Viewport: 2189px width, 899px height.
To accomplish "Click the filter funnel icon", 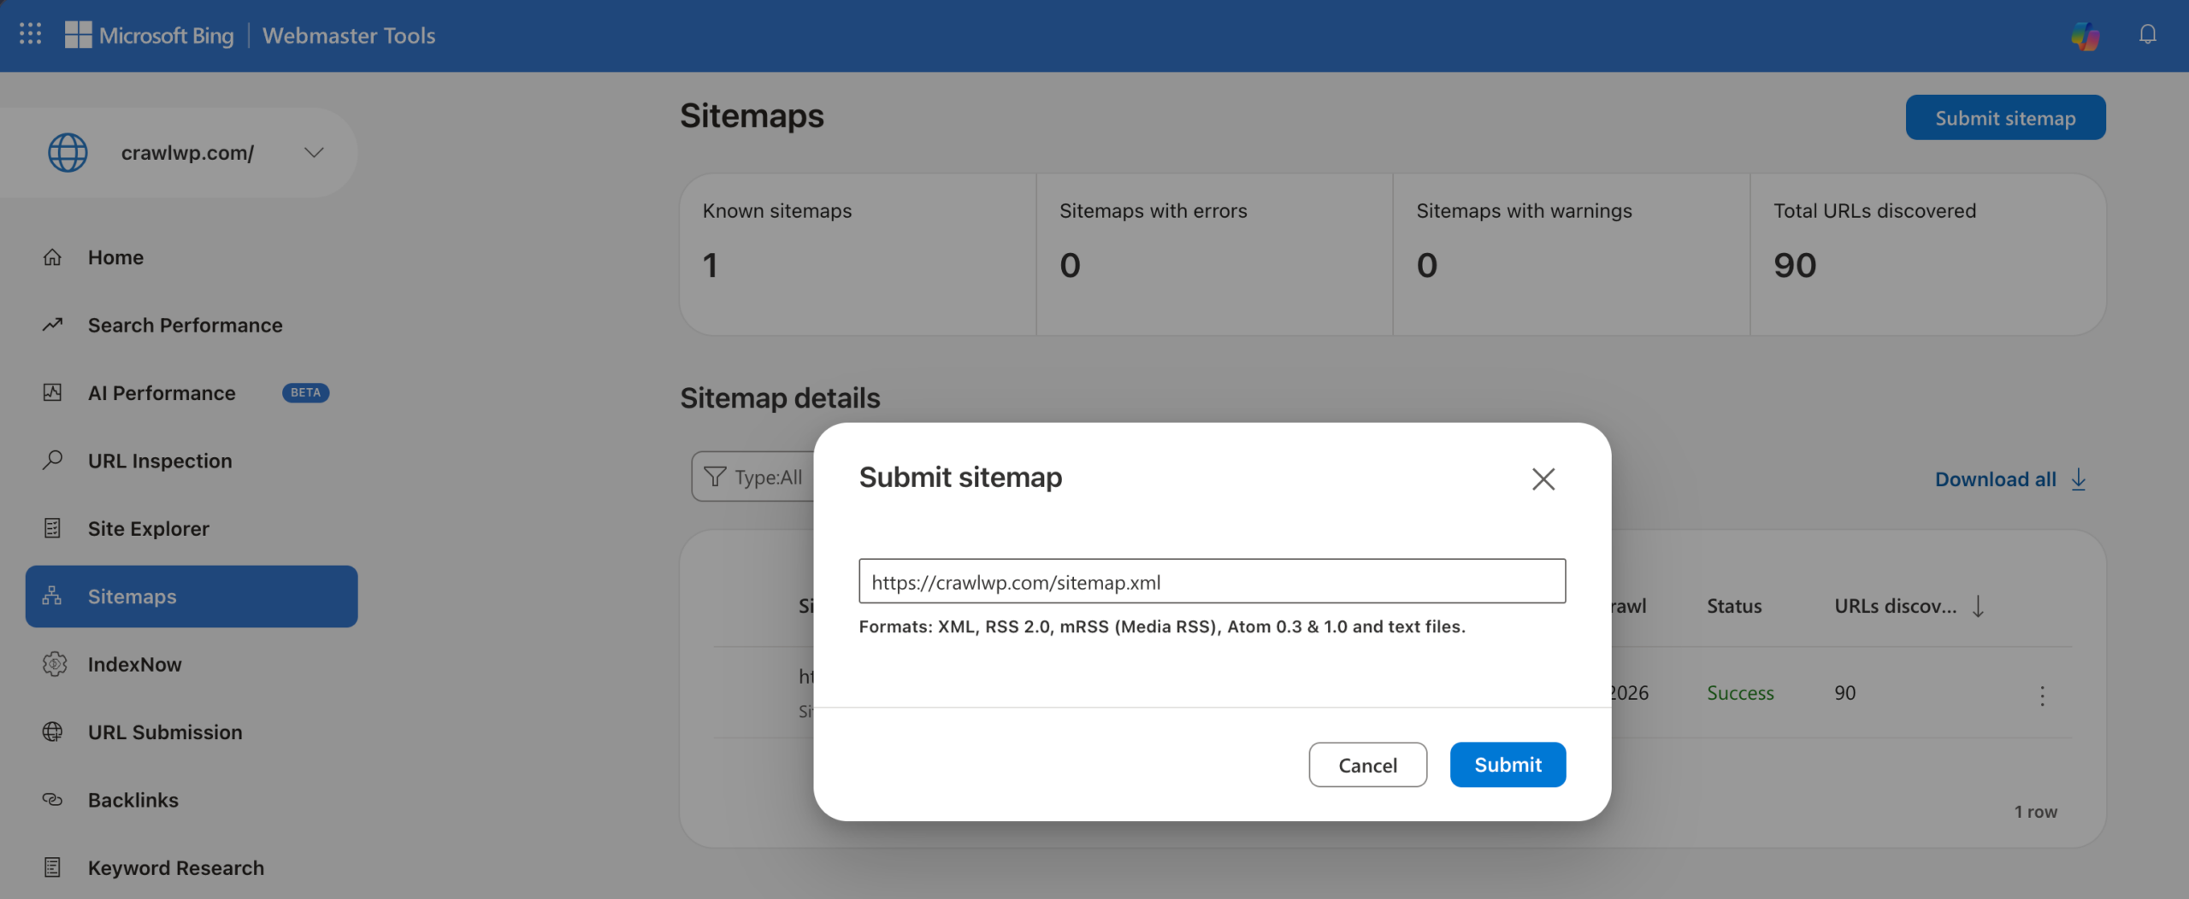I will point(715,477).
